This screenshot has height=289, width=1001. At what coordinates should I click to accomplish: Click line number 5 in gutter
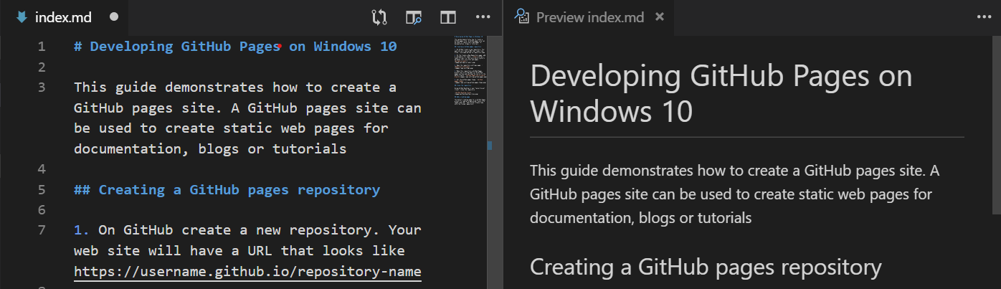(41, 190)
